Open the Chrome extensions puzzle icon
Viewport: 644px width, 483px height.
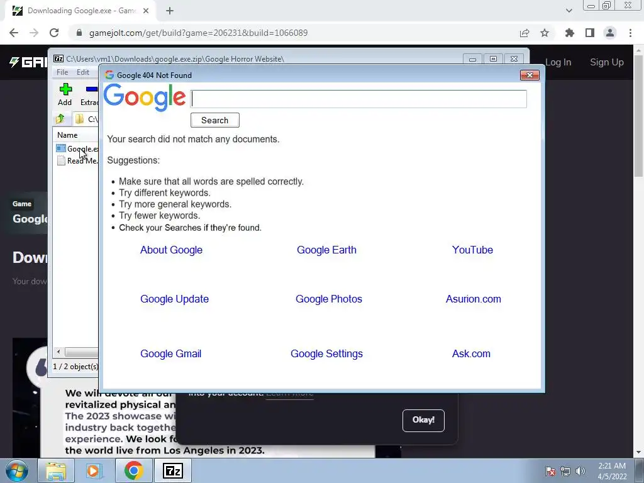pyautogui.click(x=570, y=33)
